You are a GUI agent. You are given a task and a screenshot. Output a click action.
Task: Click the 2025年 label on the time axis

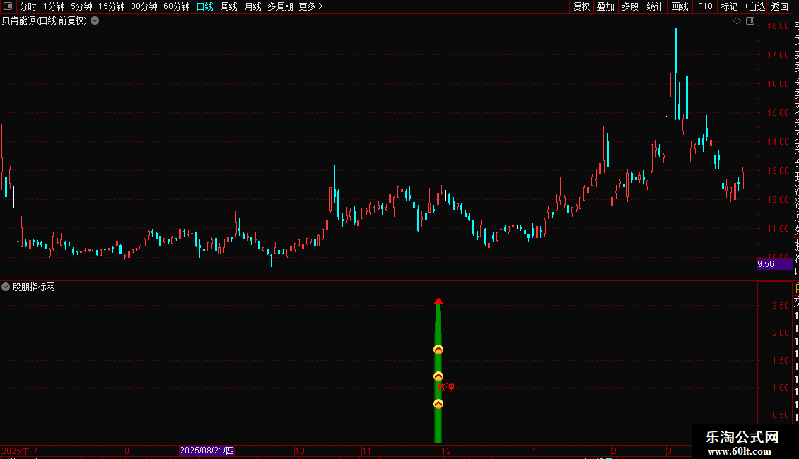point(16,451)
